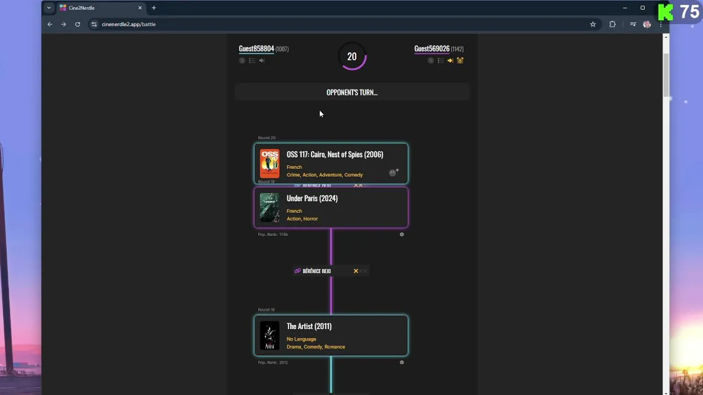Screen dimensions: 703x395
Task: Open the Under Paris (2024) title
Action: point(312,199)
